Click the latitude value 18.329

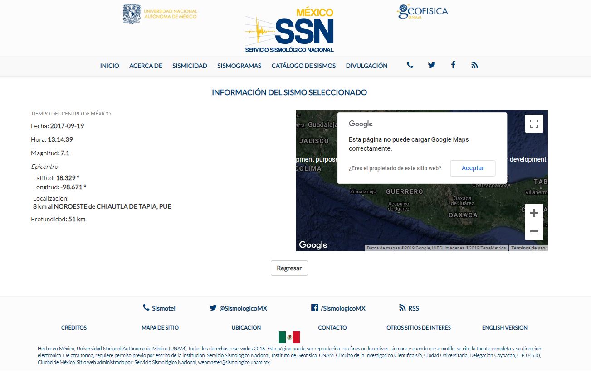[x=68, y=178]
